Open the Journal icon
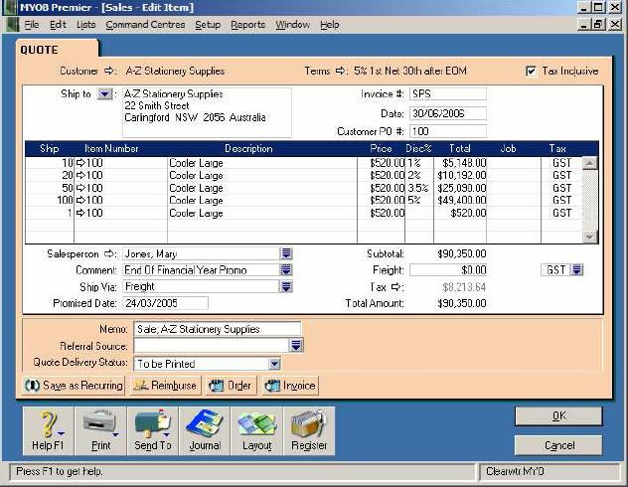This screenshot has width=628, height=487. click(205, 431)
